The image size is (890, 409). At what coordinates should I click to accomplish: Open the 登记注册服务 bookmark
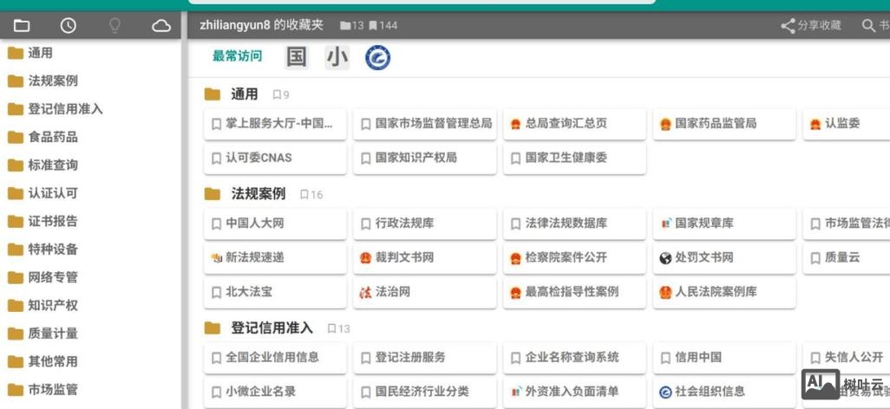424,358
